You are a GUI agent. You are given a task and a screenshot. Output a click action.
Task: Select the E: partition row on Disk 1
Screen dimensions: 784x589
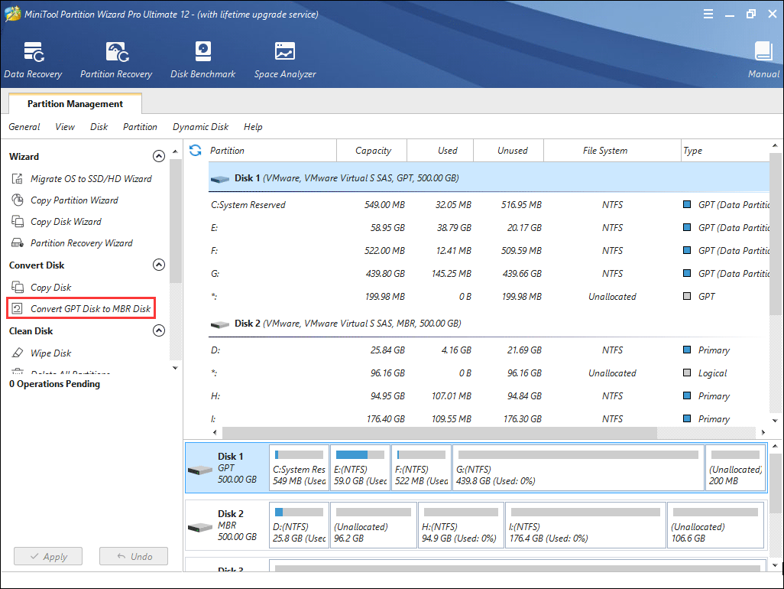point(489,228)
